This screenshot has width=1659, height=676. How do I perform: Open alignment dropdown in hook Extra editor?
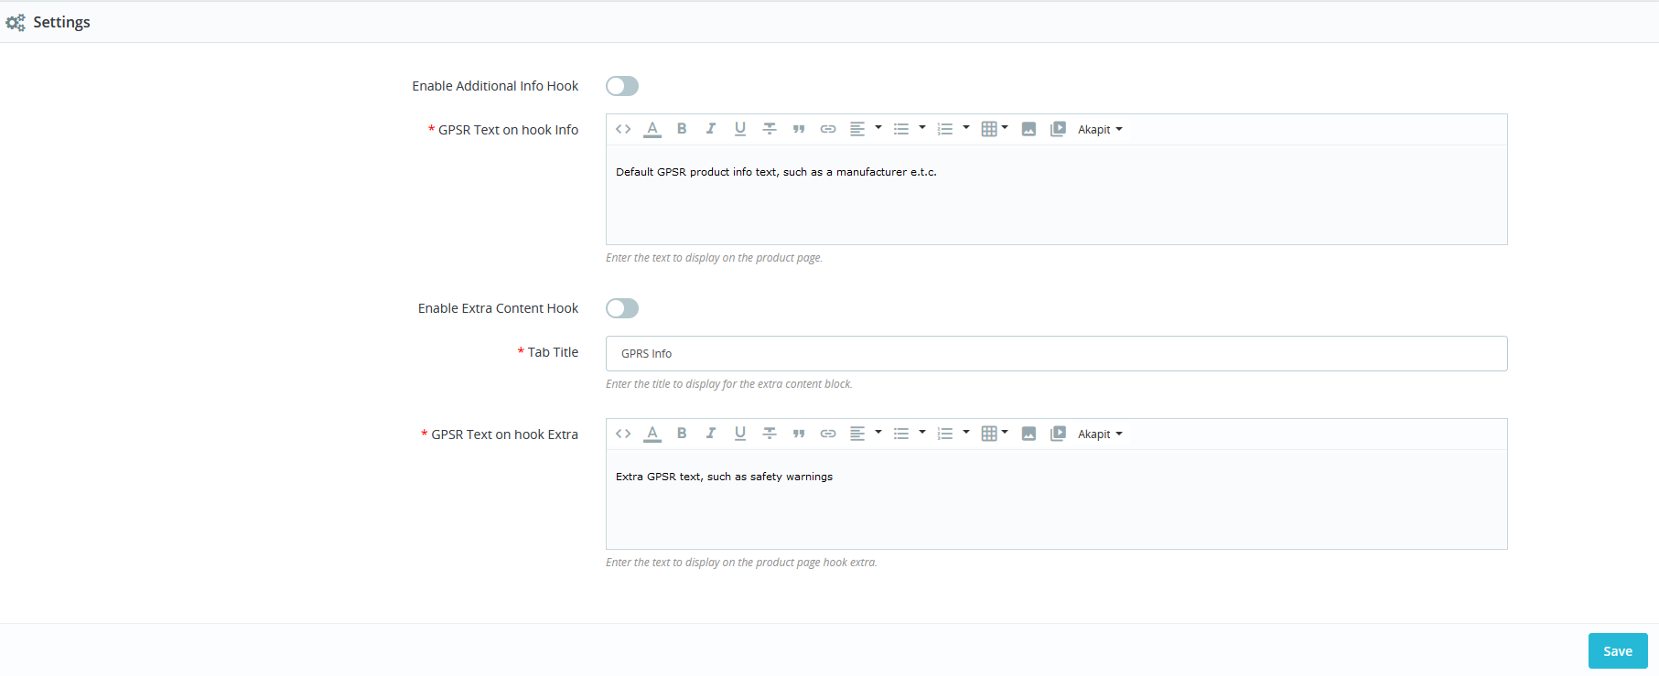tap(865, 434)
